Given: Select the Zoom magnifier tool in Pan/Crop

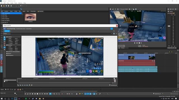Looking at the screenshot, I should point(4,41).
